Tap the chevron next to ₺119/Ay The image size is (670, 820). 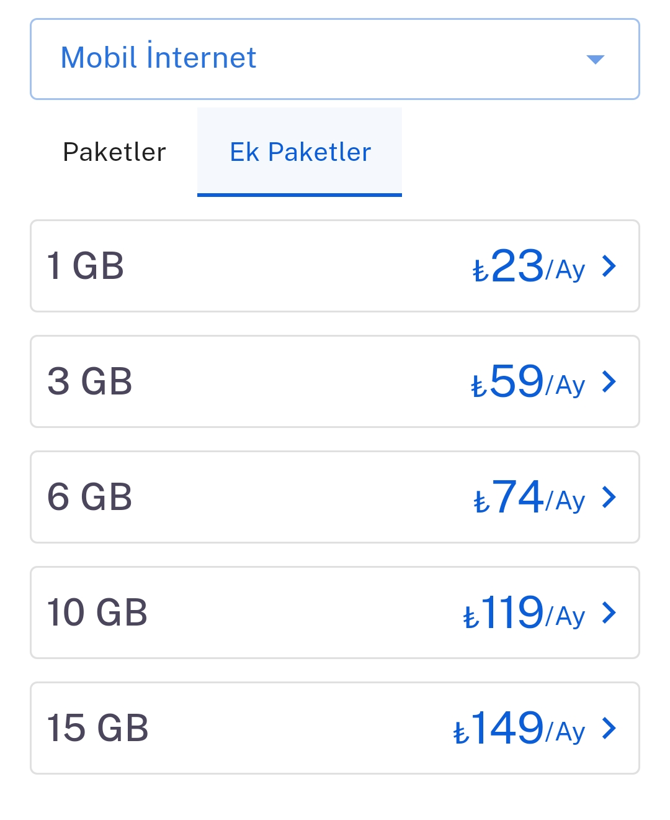[609, 613]
